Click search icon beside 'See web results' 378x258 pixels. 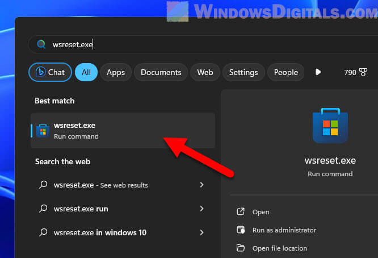43,185
